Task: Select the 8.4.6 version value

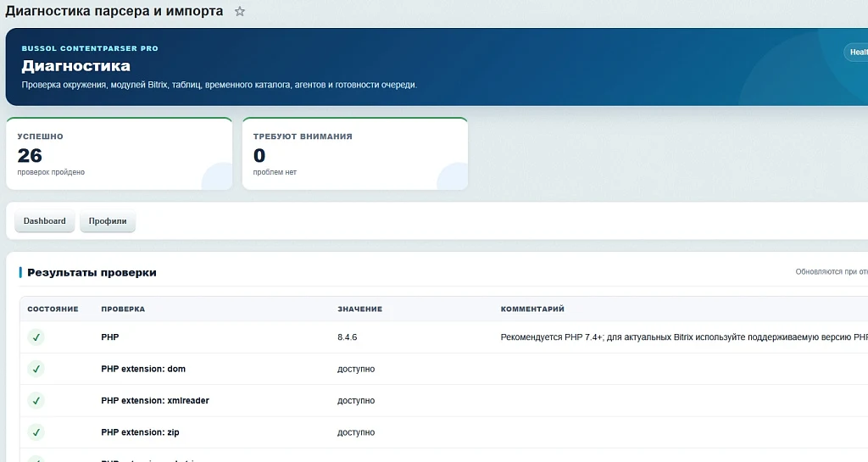Action: tap(347, 337)
